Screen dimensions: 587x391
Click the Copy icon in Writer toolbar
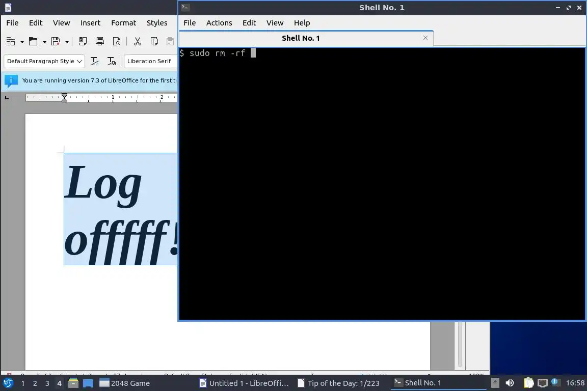click(x=154, y=41)
